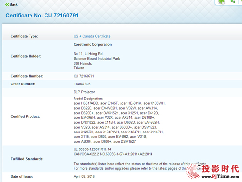Viewport: 242px width, 182px height.
Task: Click the double-chevron Back arrow icon
Action: click(x=7, y=5)
